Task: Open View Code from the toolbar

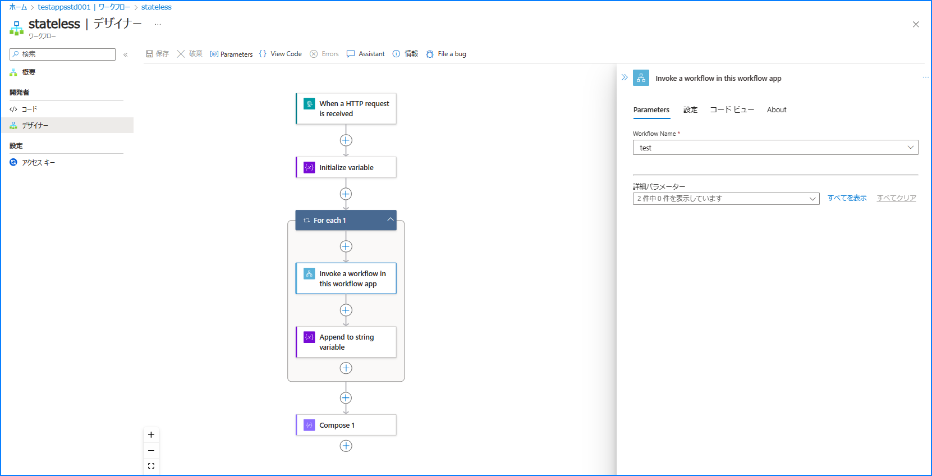Action: [x=281, y=54]
